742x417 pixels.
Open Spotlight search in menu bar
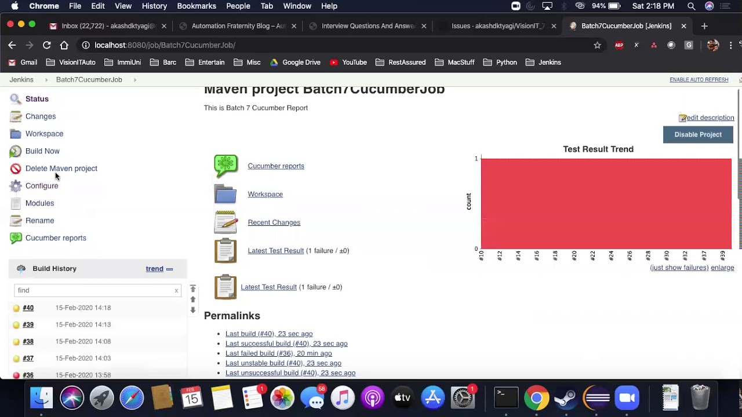coord(691,6)
